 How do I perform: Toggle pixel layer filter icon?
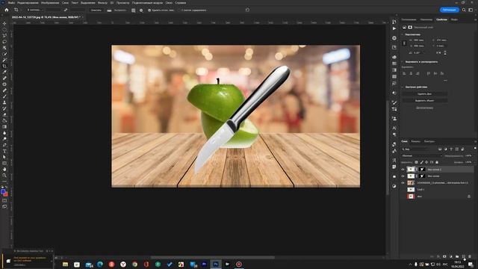coord(440,149)
